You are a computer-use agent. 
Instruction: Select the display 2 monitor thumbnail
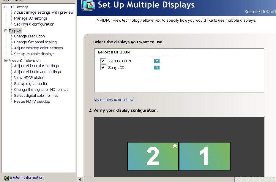(153, 156)
